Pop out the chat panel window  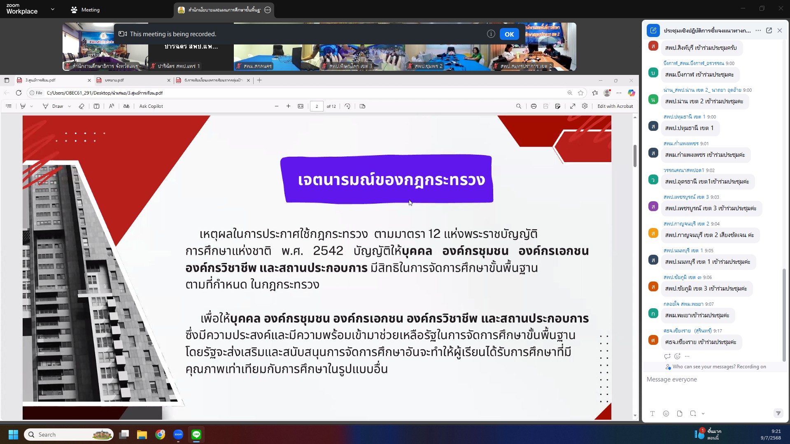769,30
